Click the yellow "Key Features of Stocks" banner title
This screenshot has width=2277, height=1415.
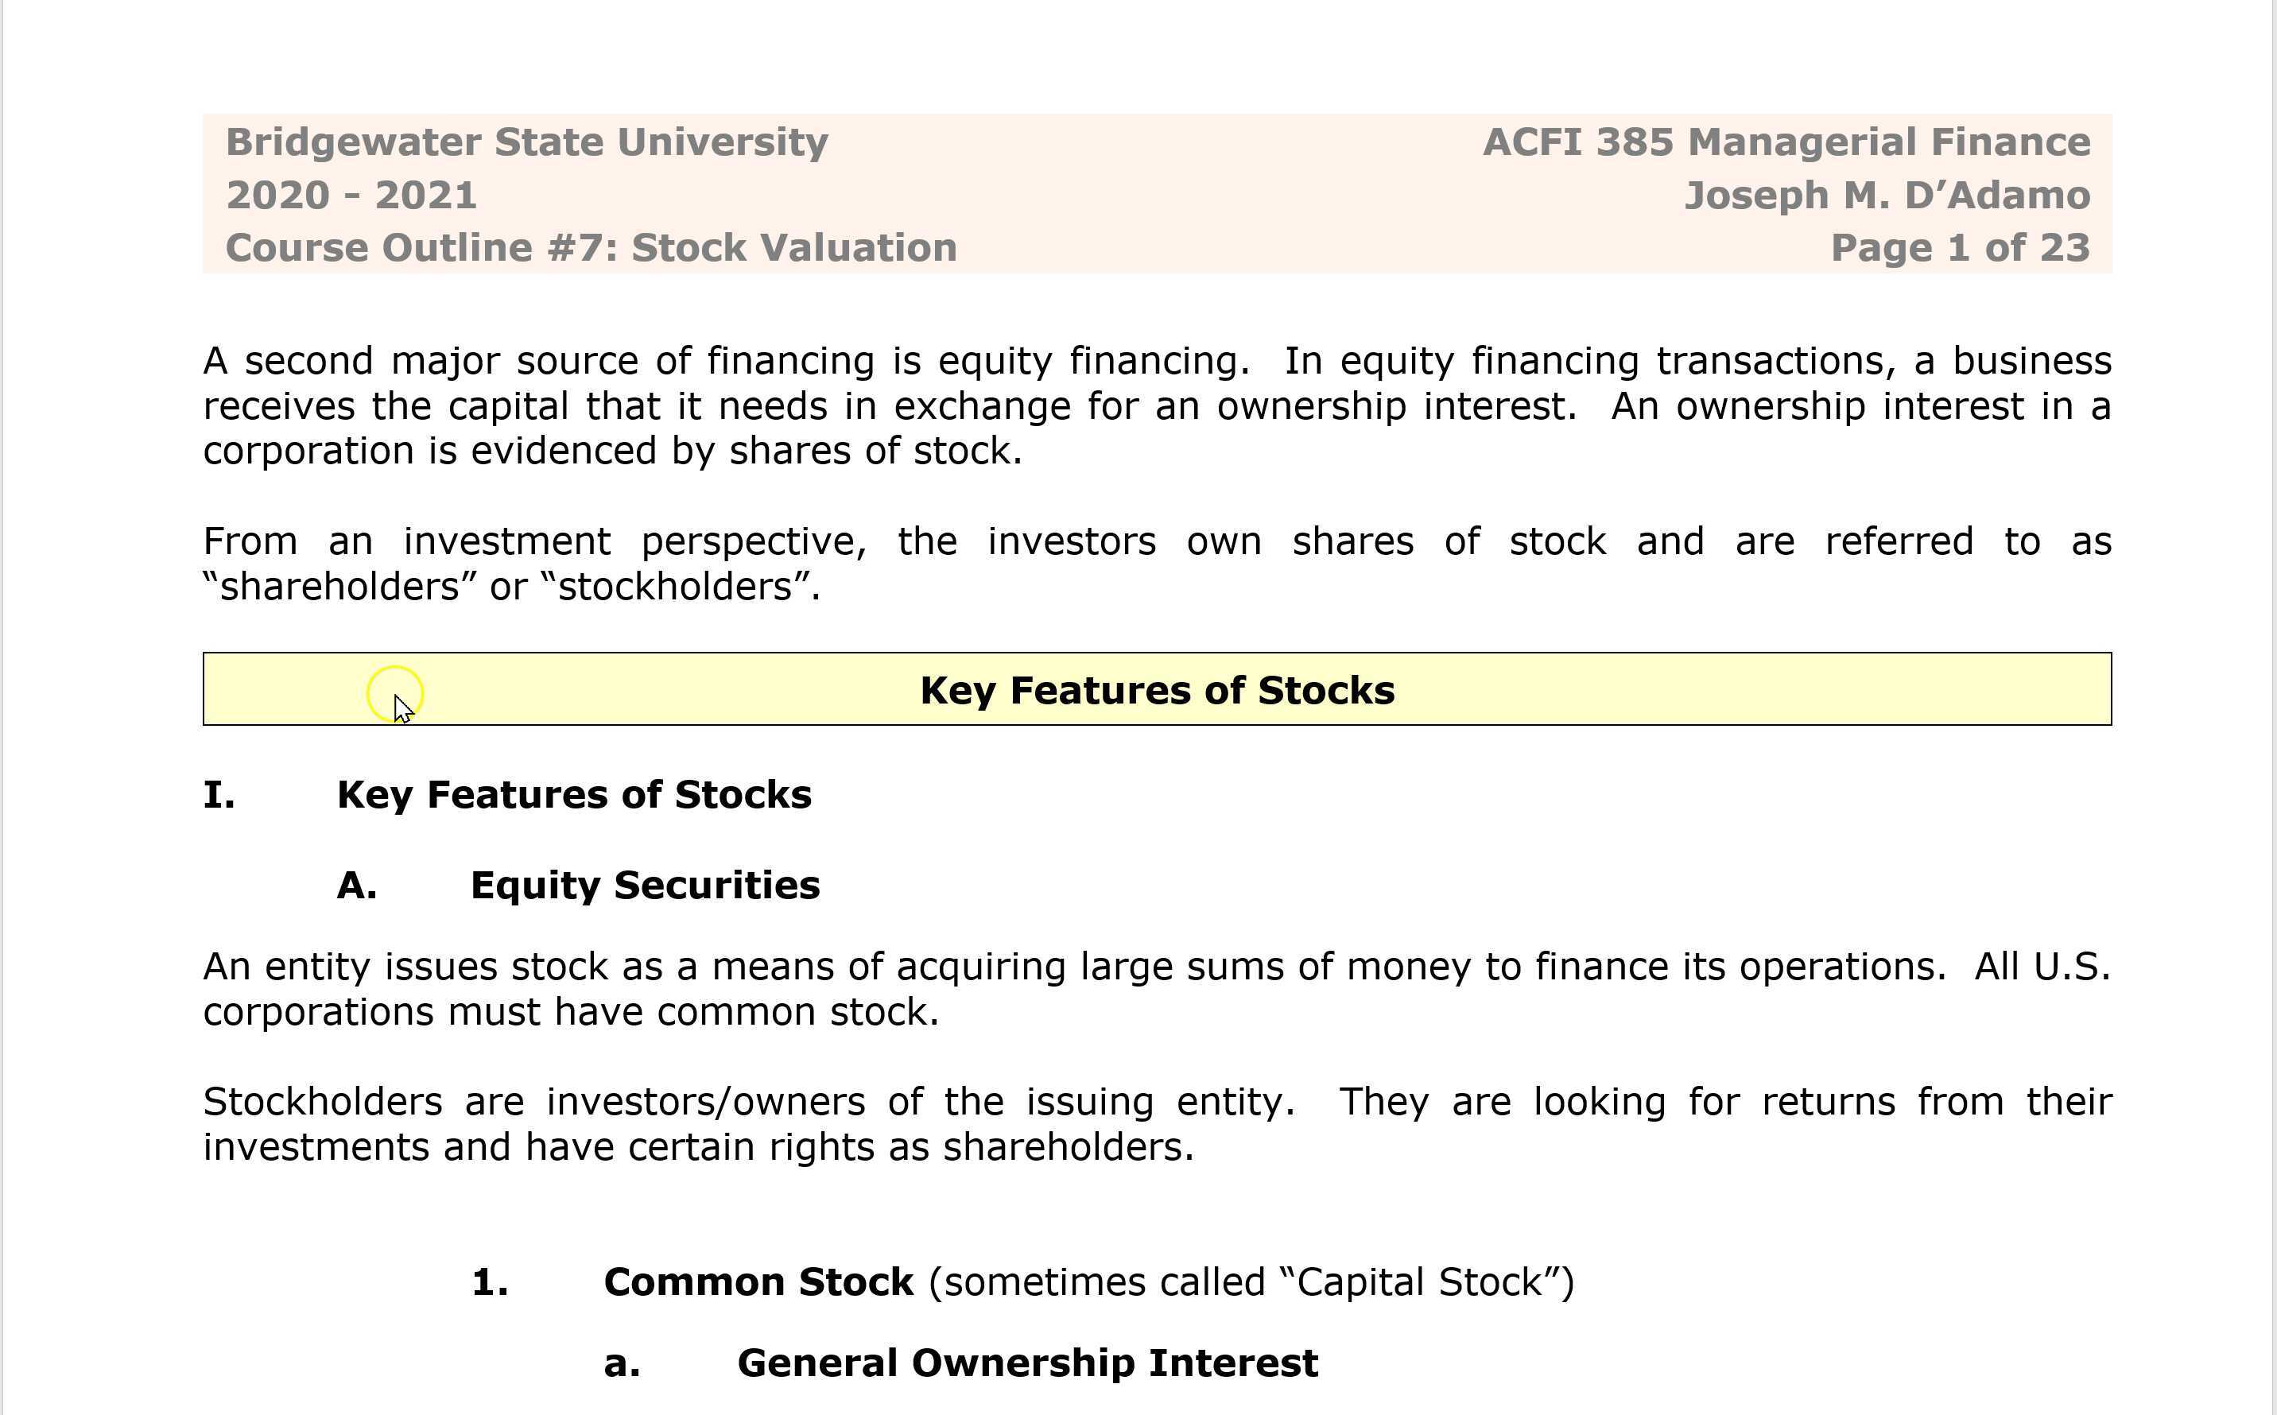[x=1157, y=691]
